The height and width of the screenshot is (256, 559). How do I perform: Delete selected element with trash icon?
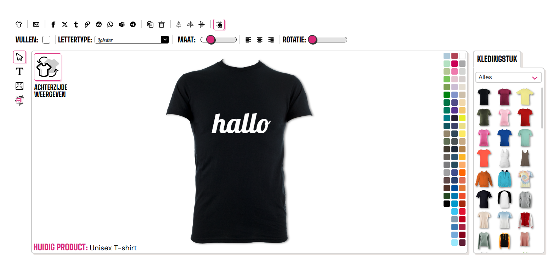(162, 24)
